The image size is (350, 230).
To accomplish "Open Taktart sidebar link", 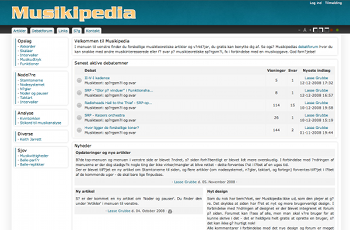I will point(26,98).
